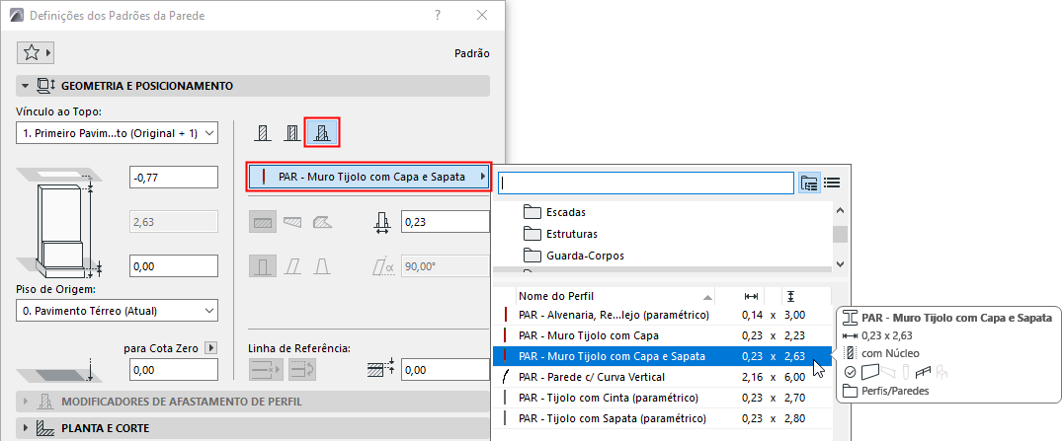Select slanted wall complexity icon
The image size is (1063, 441).
click(x=292, y=266)
